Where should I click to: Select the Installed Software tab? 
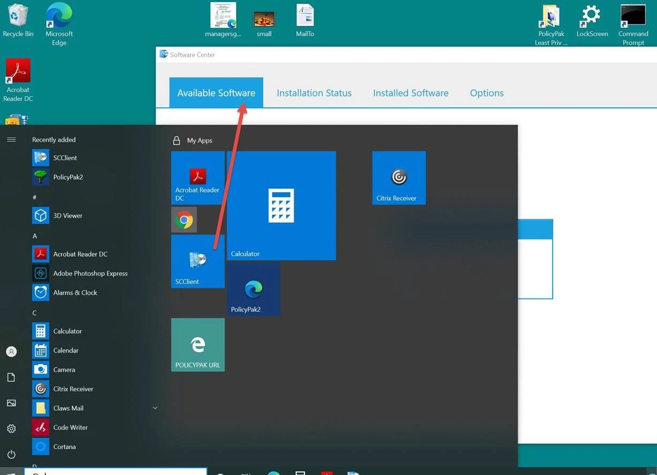point(410,93)
